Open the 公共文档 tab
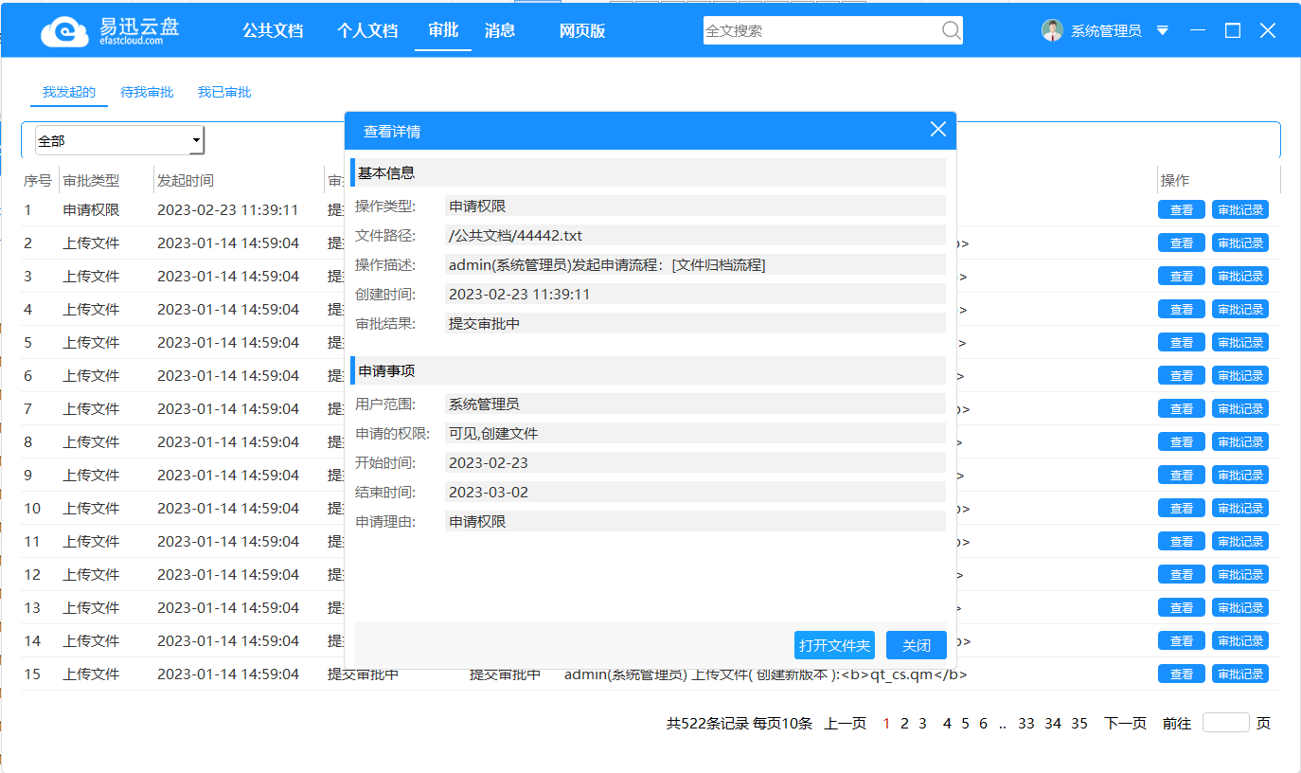This screenshot has width=1301, height=773. 273,30
